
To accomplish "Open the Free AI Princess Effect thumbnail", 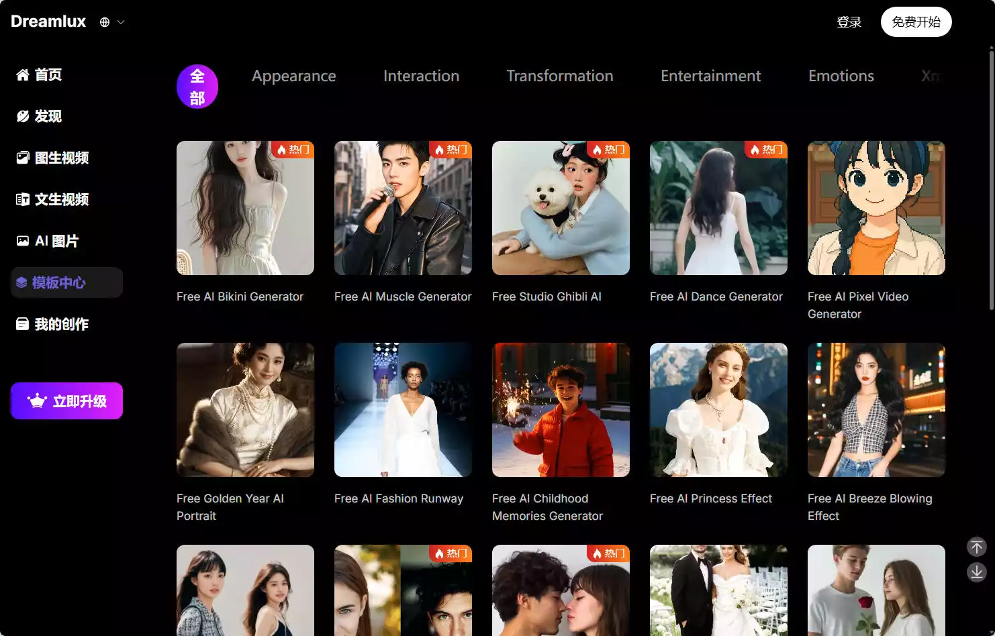I will tap(718, 410).
